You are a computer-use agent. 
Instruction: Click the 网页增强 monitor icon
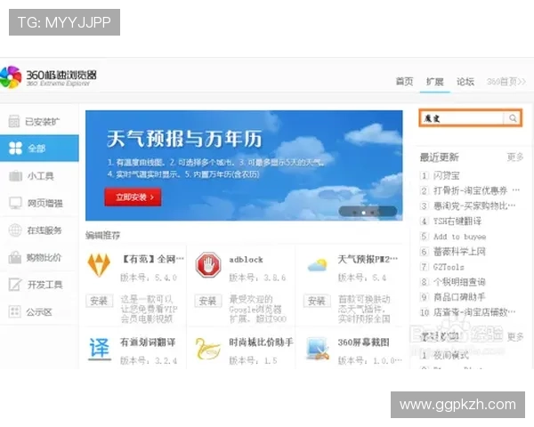(15, 203)
